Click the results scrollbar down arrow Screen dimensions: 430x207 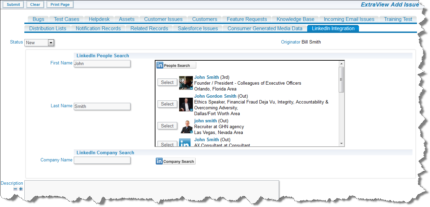(341, 143)
